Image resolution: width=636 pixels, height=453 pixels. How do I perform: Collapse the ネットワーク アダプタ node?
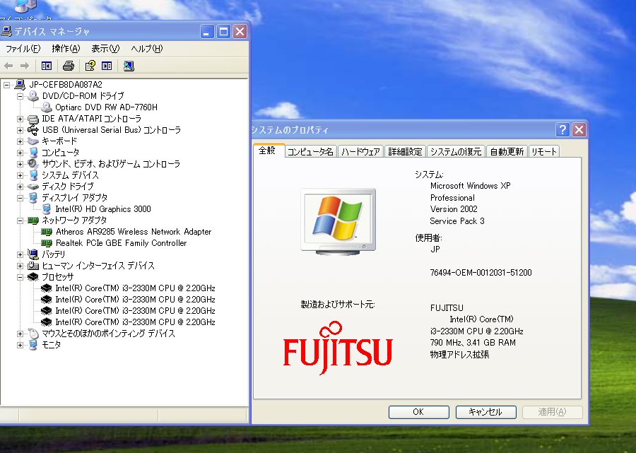click(x=20, y=220)
